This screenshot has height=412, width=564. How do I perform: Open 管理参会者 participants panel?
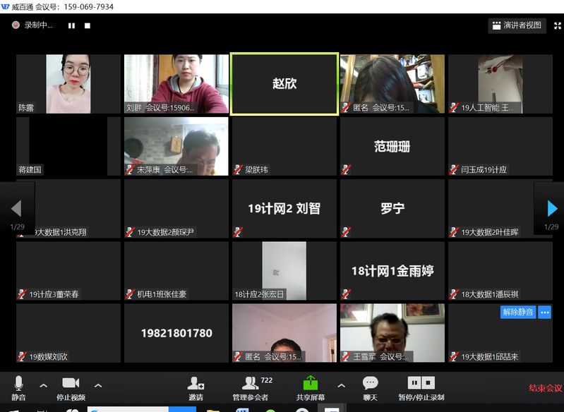coord(251,384)
